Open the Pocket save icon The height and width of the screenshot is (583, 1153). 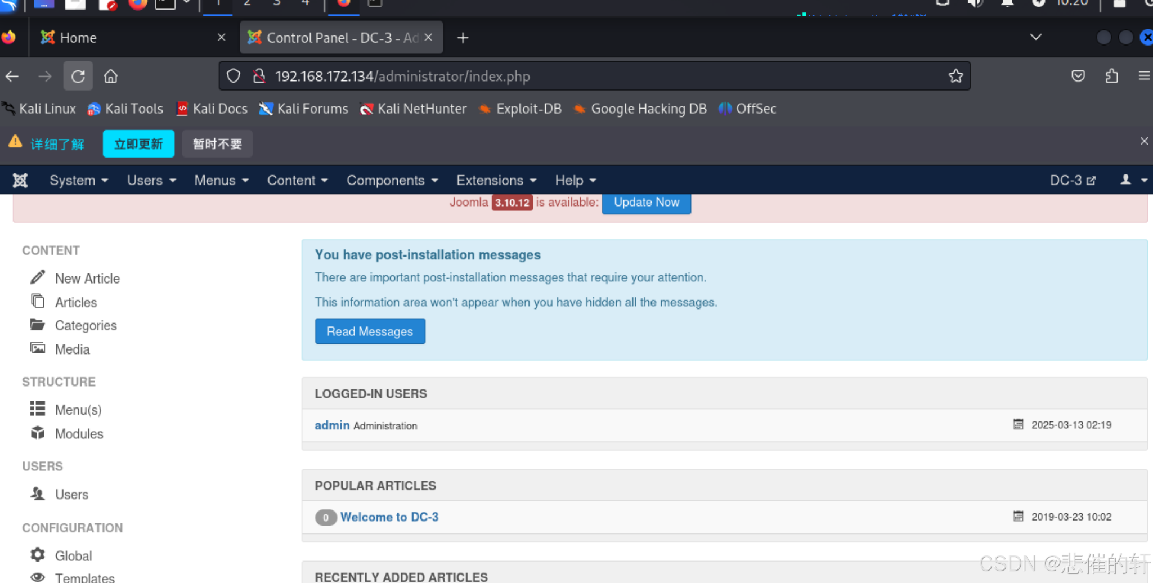(x=1078, y=76)
